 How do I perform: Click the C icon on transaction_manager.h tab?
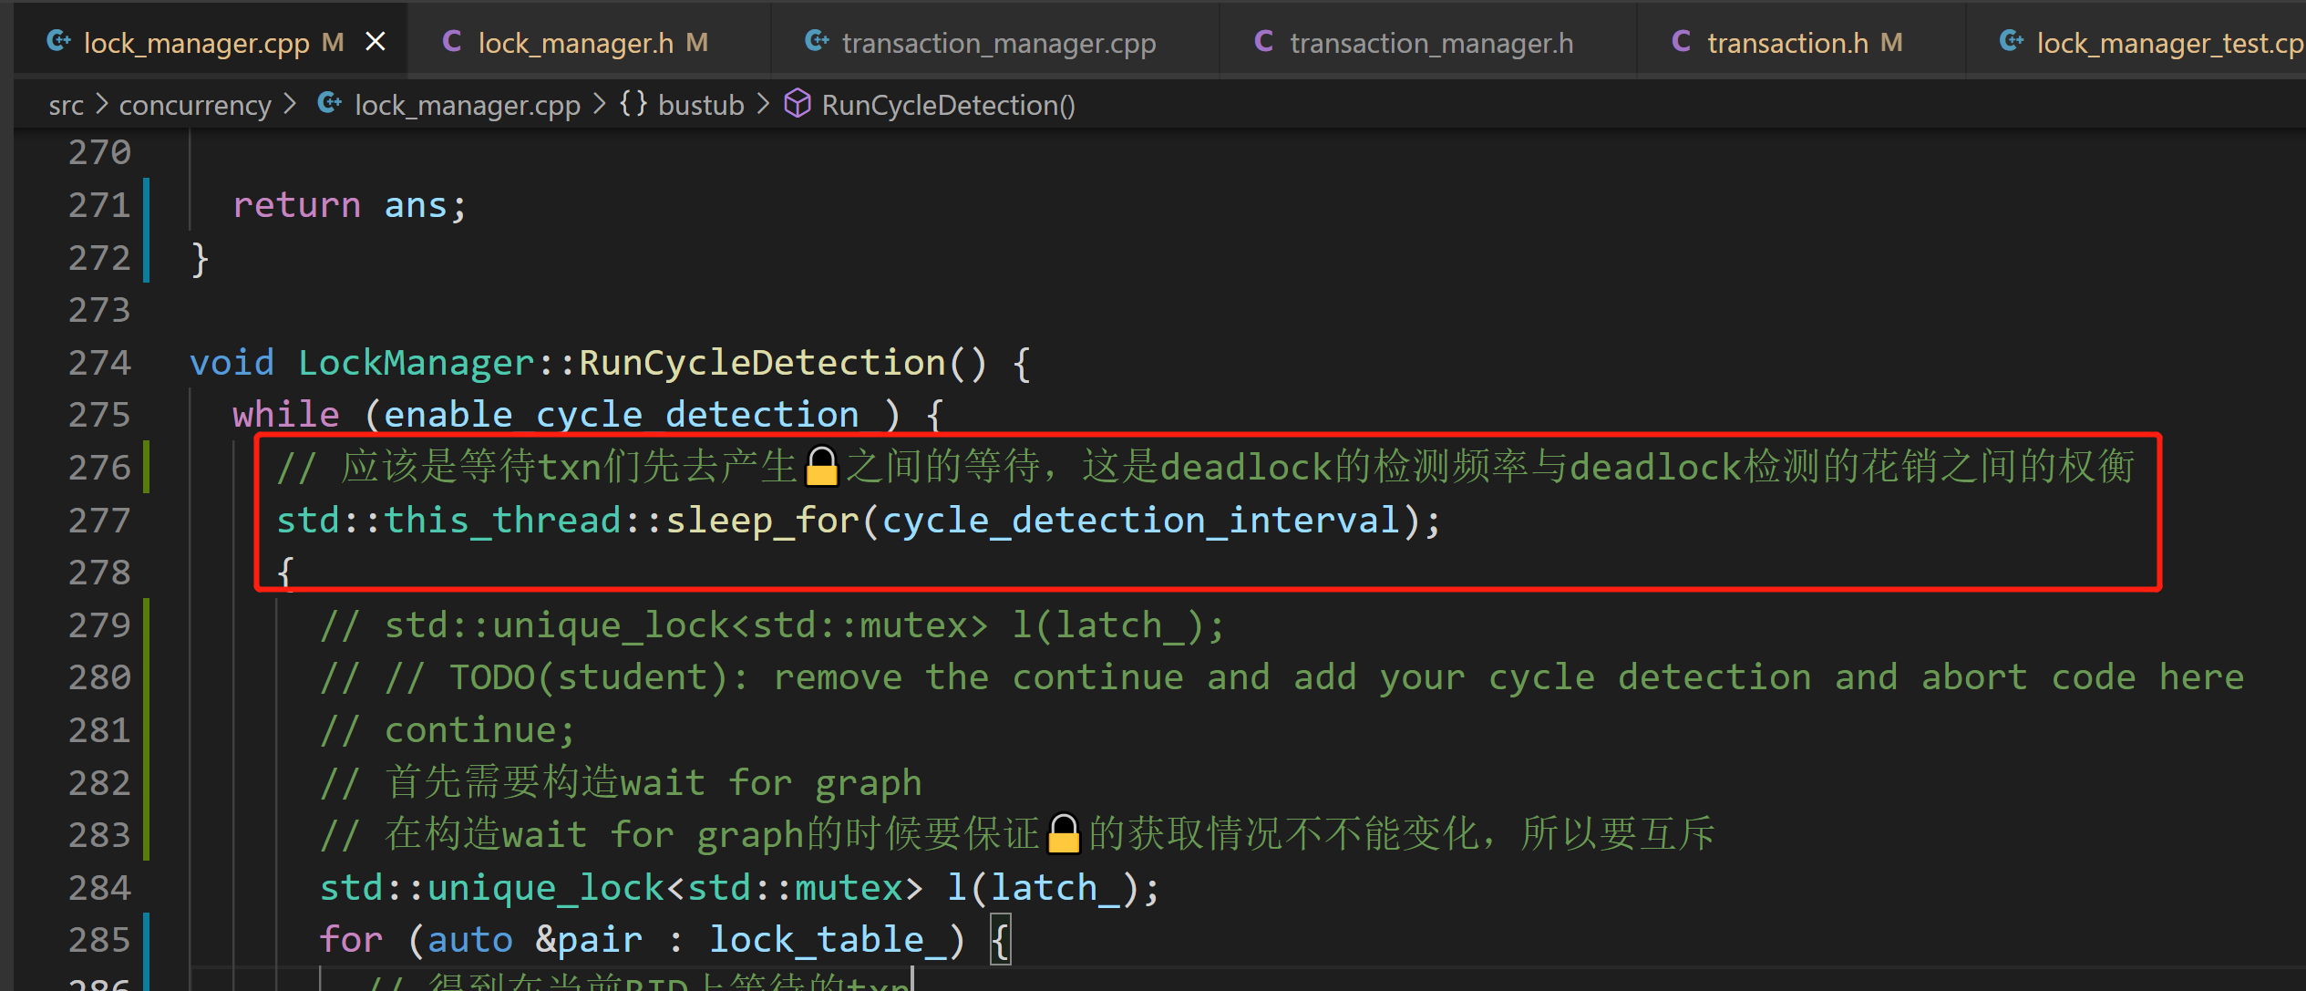[x=1263, y=41]
